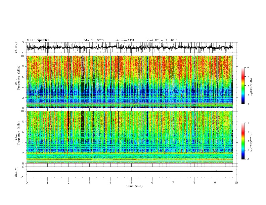
Task: Click "-3" tick on ch.2 colorbar
Action: pyautogui.click(x=248, y=123)
